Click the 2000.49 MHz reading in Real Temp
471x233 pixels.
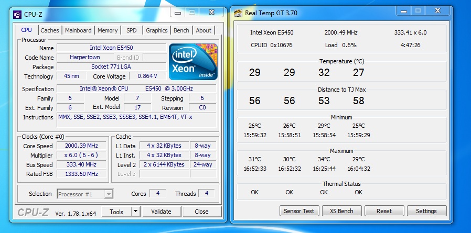click(341, 32)
